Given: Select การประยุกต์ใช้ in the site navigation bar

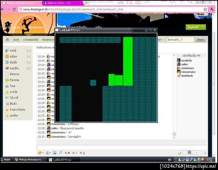Looking at the screenshot, I should pyautogui.click(x=31, y=40).
